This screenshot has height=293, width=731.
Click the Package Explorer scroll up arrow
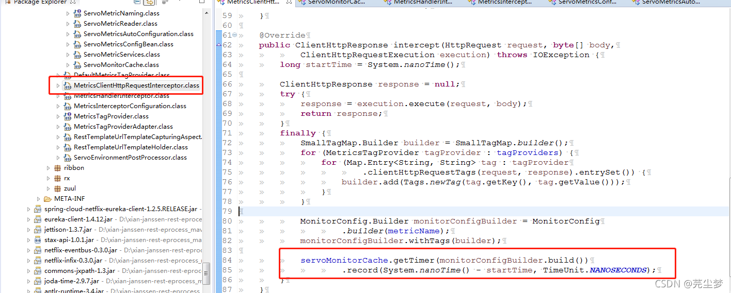click(x=207, y=12)
